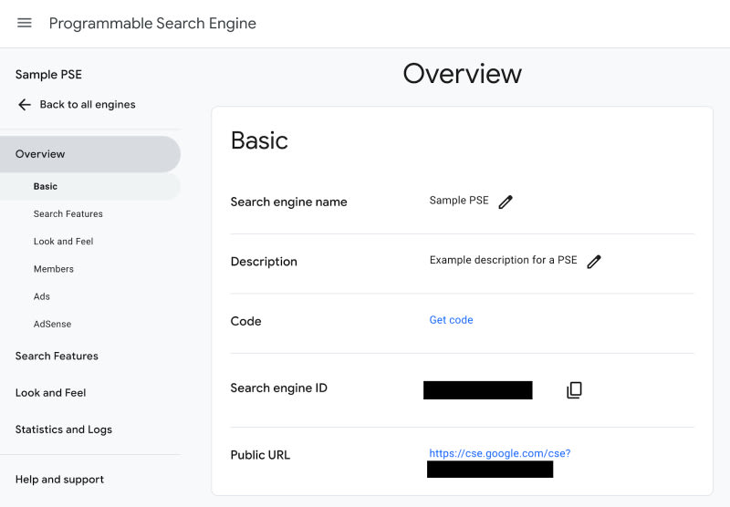Select the Basic subsection item
This screenshot has width=730, height=507.
[46, 186]
